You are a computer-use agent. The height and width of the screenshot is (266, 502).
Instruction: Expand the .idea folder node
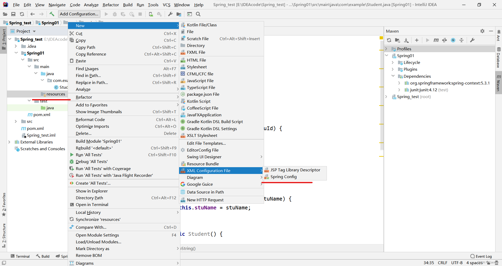(x=16, y=46)
